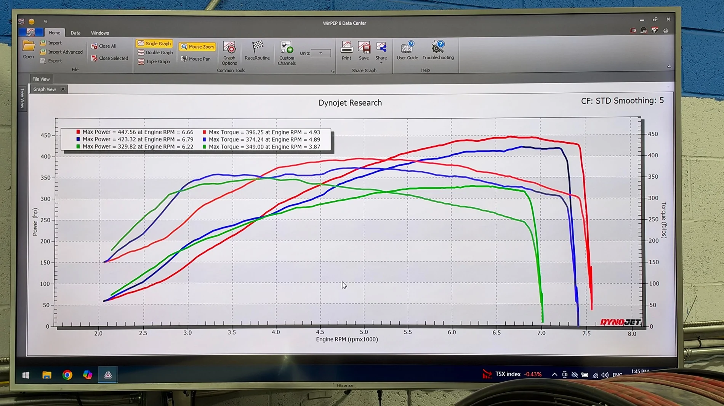The width and height of the screenshot is (724, 406).
Task: Click the green Max Torque legend swatch
Action: coord(205,147)
